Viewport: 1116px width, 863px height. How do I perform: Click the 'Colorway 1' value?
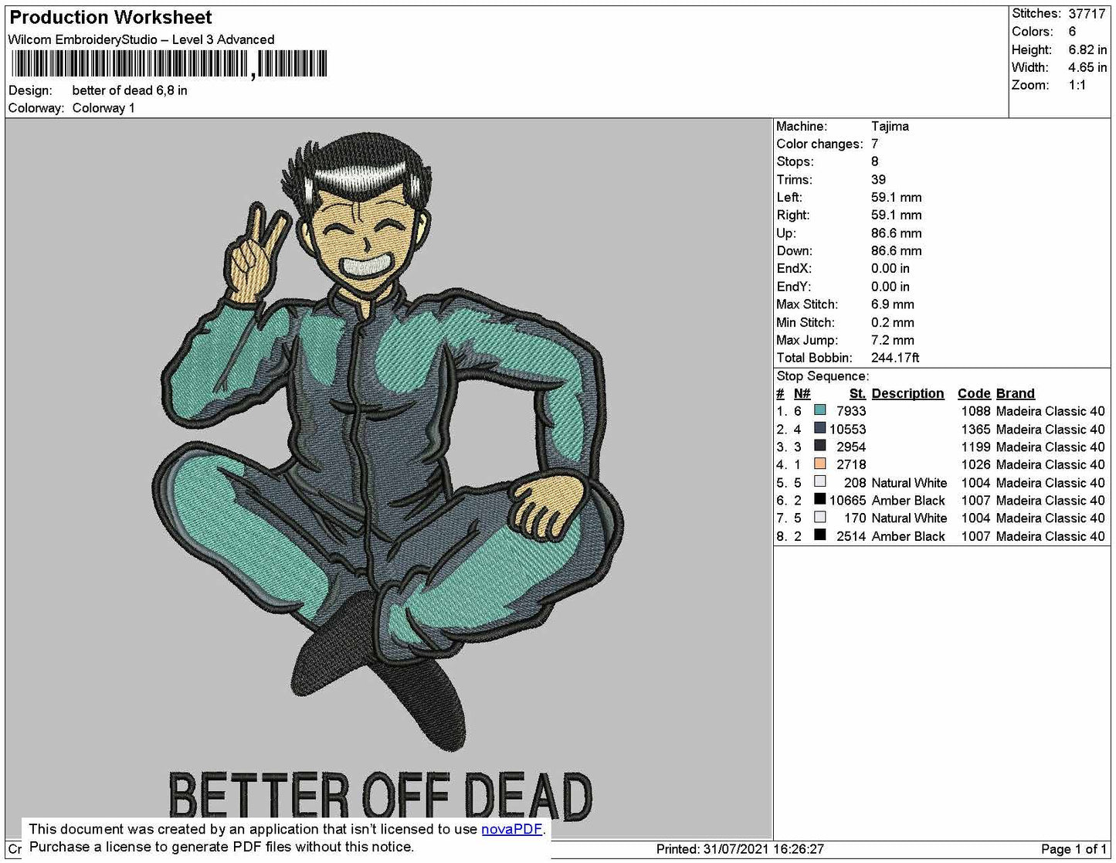pyautogui.click(x=103, y=108)
